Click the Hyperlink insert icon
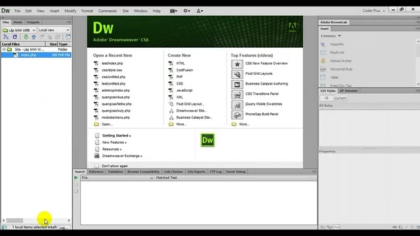420x236 pixels. pos(323,44)
